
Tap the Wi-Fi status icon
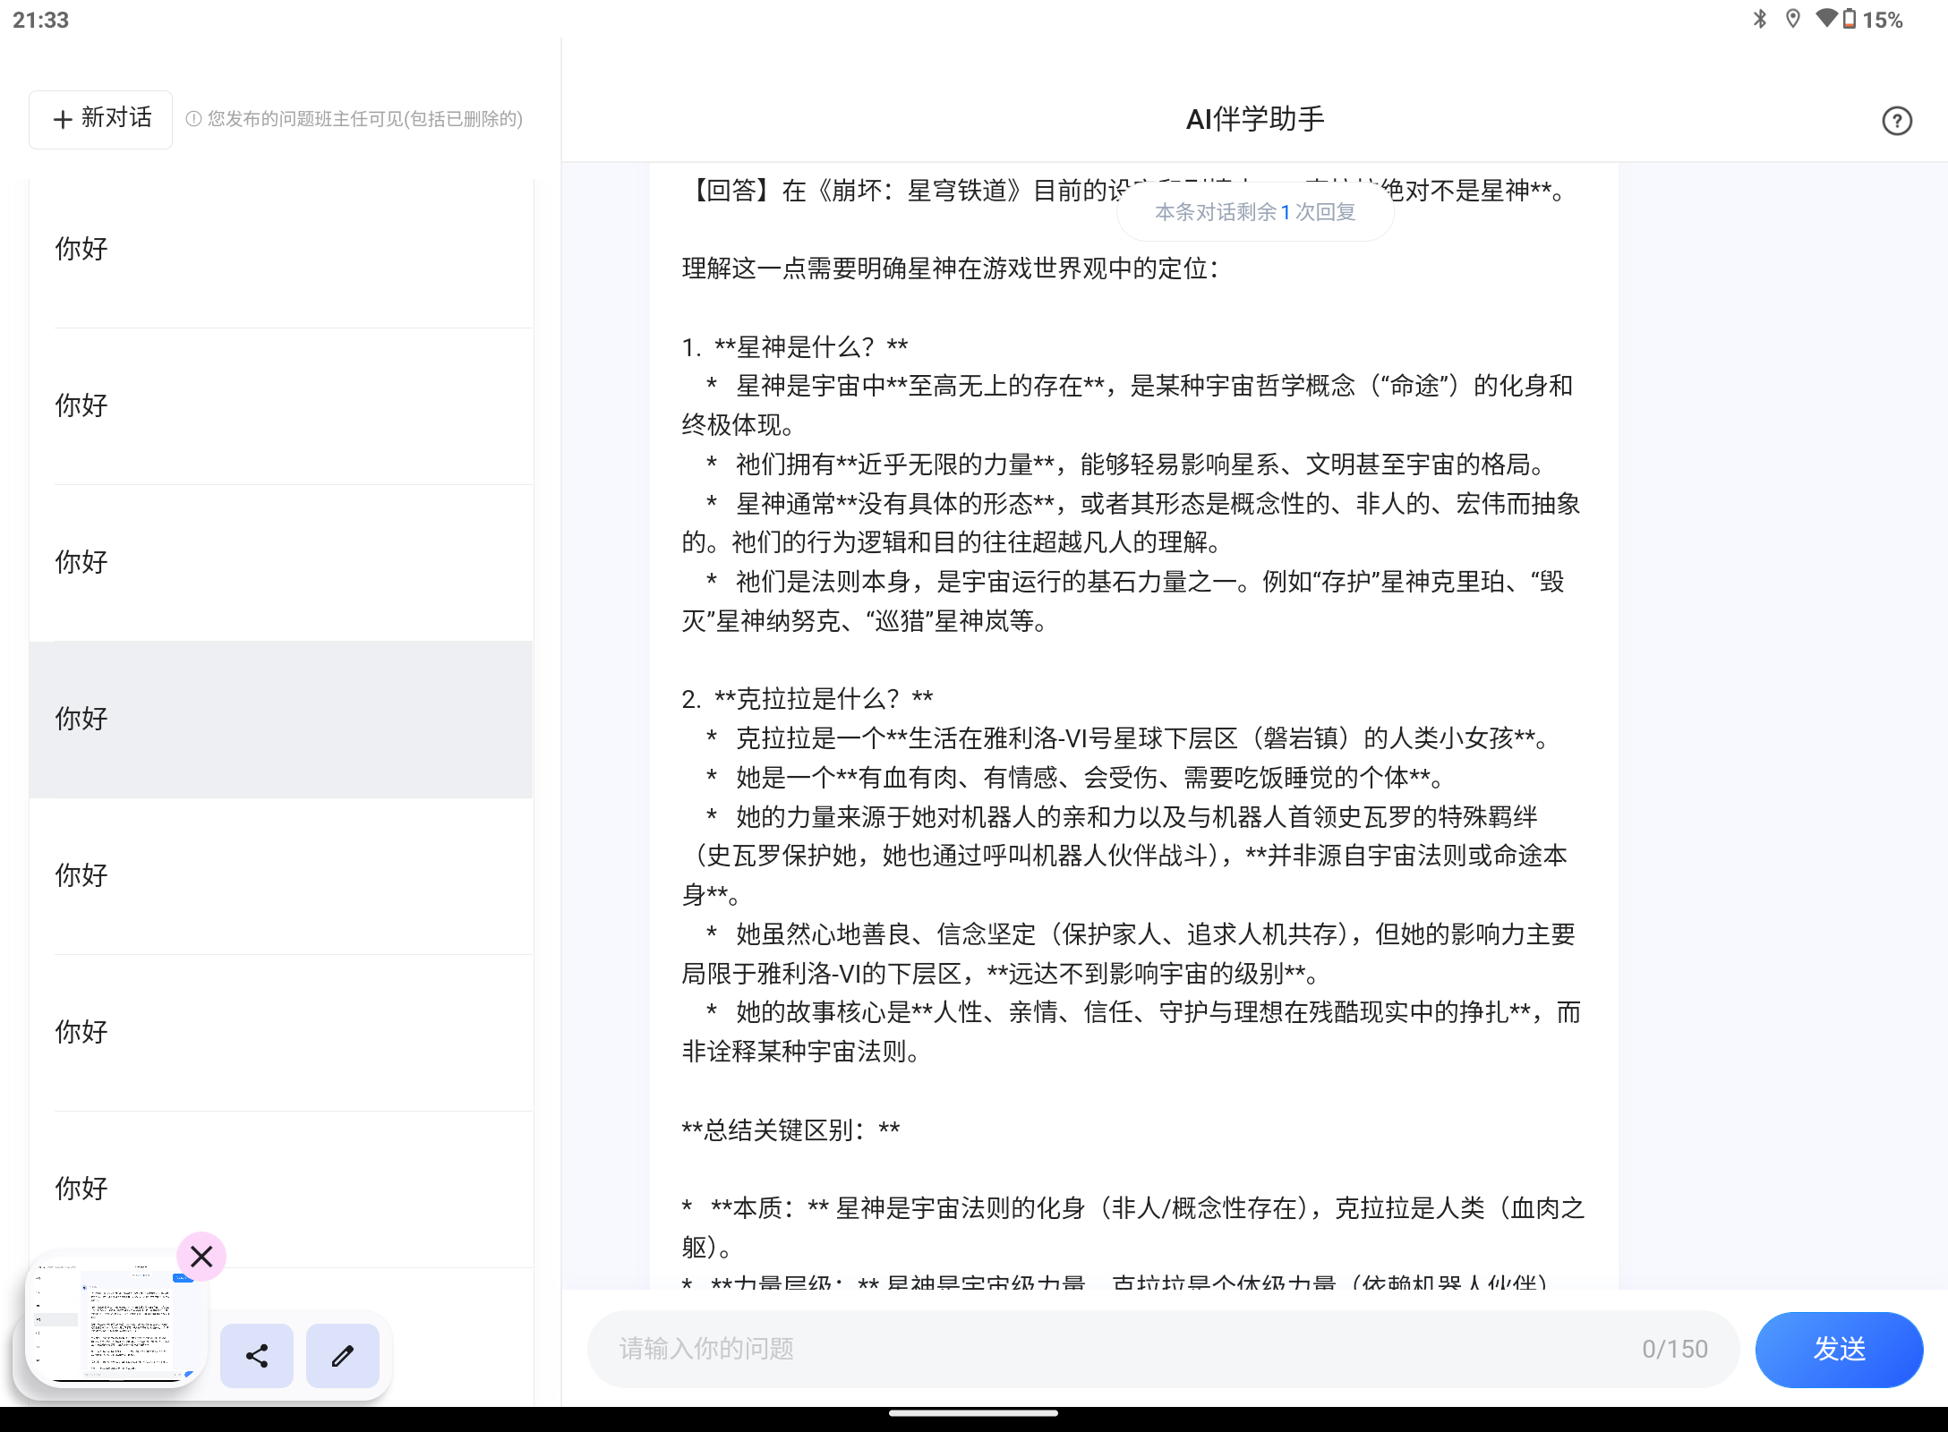coord(1827,19)
